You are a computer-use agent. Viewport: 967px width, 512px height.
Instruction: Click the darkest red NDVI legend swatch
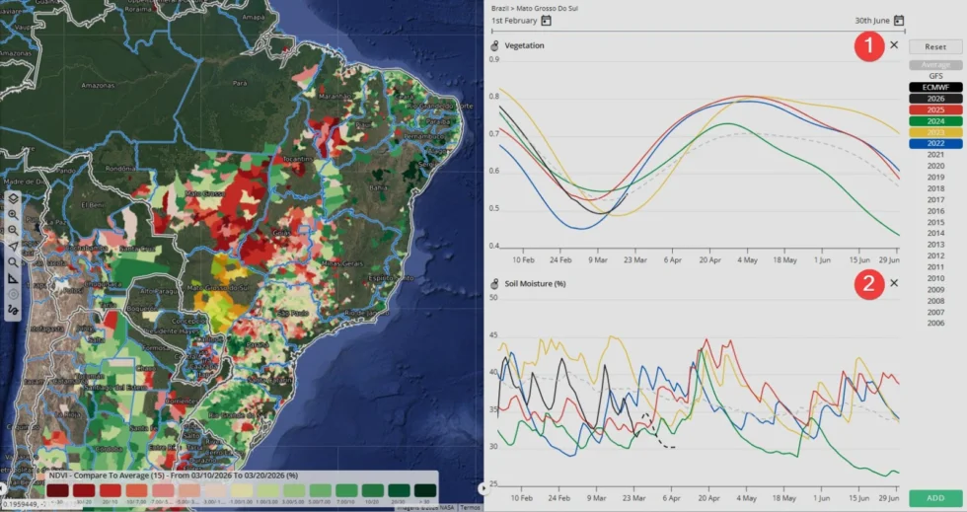click(x=58, y=491)
